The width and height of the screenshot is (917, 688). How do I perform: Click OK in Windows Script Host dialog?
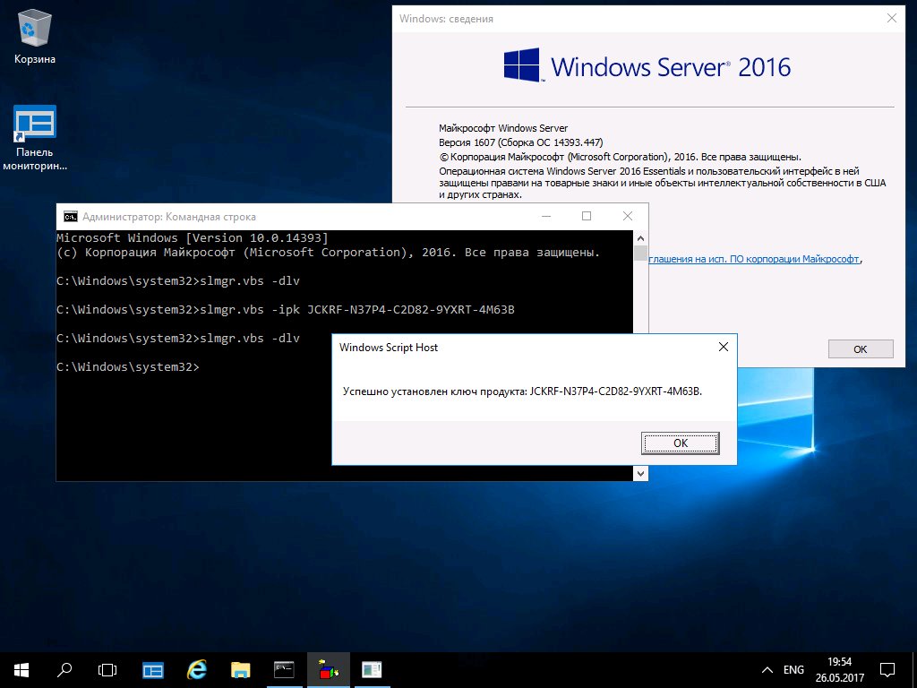681,443
